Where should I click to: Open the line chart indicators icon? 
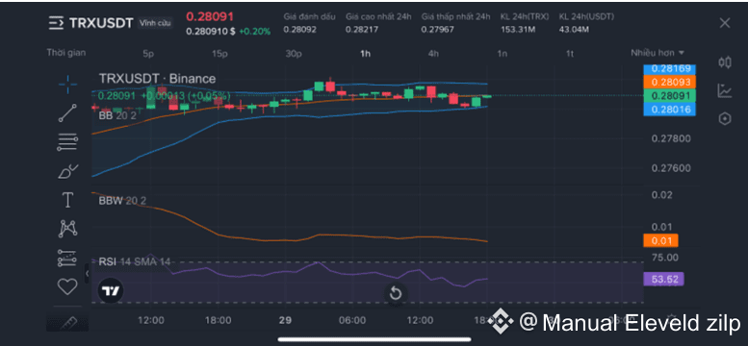click(725, 90)
